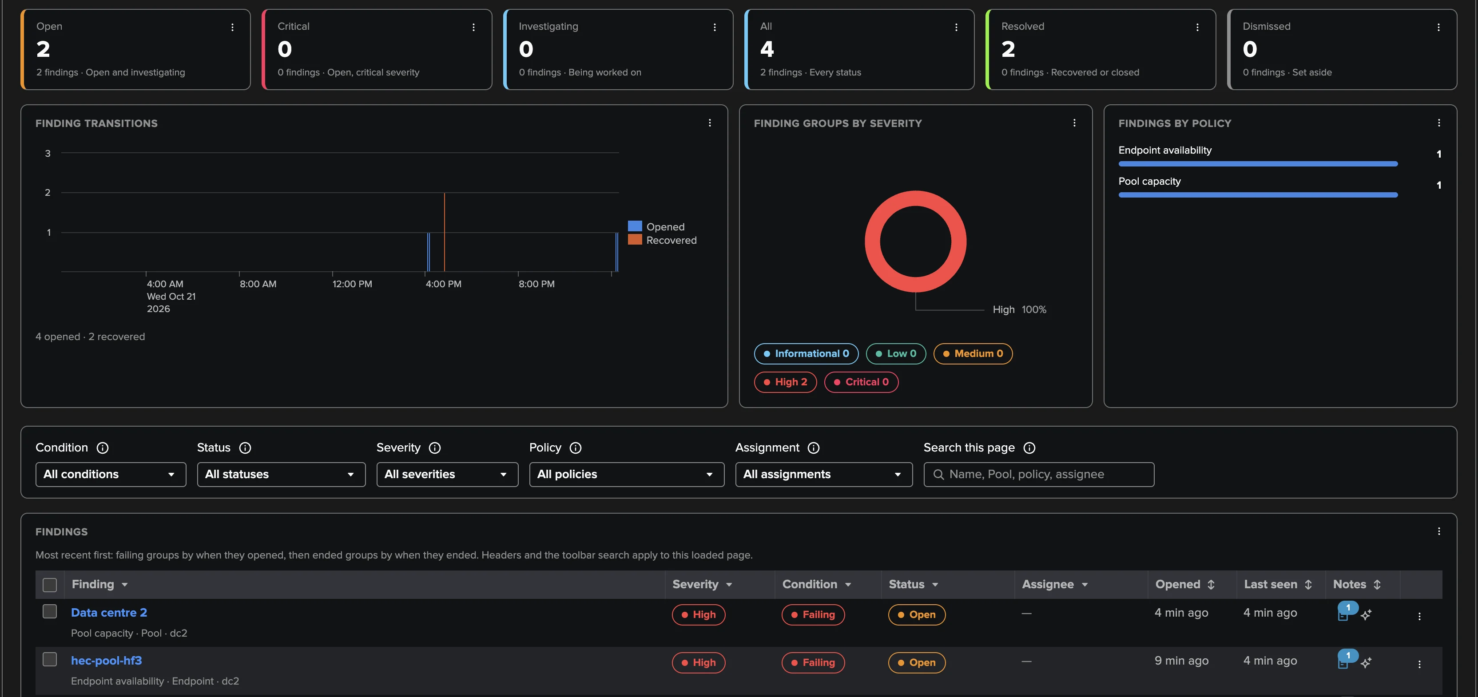Show info for Search this page
The width and height of the screenshot is (1478, 697).
click(x=1029, y=448)
